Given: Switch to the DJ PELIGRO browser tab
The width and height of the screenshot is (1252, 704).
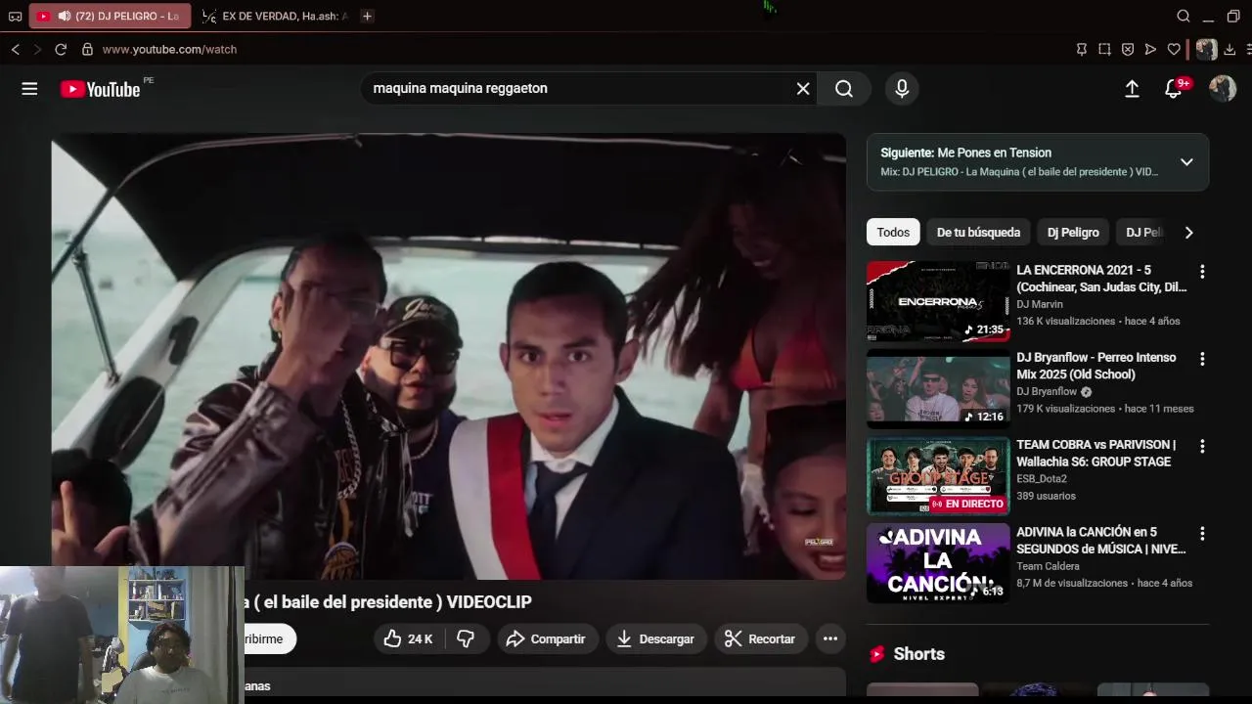Looking at the screenshot, I should pos(110,16).
